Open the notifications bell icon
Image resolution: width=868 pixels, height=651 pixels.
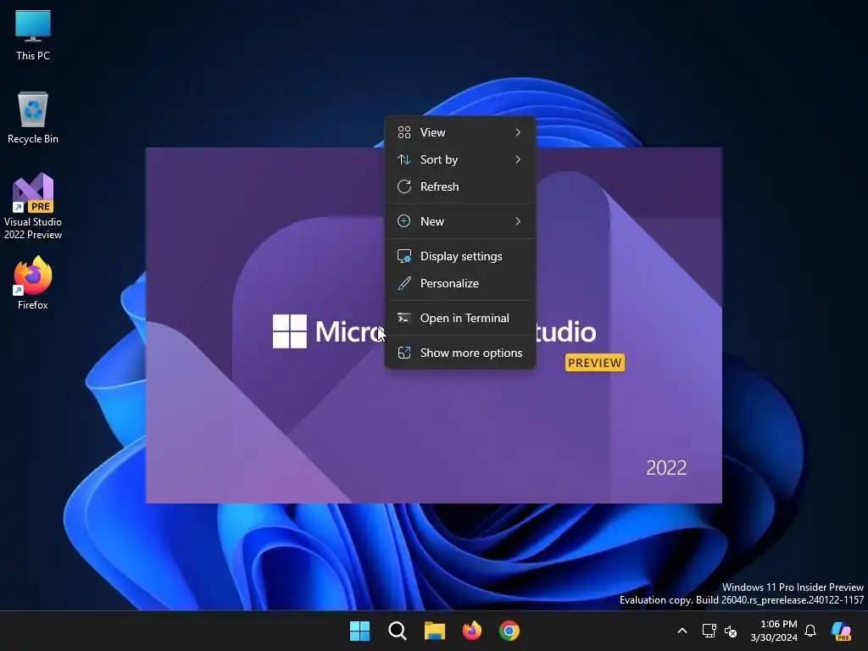pos(810,631)
